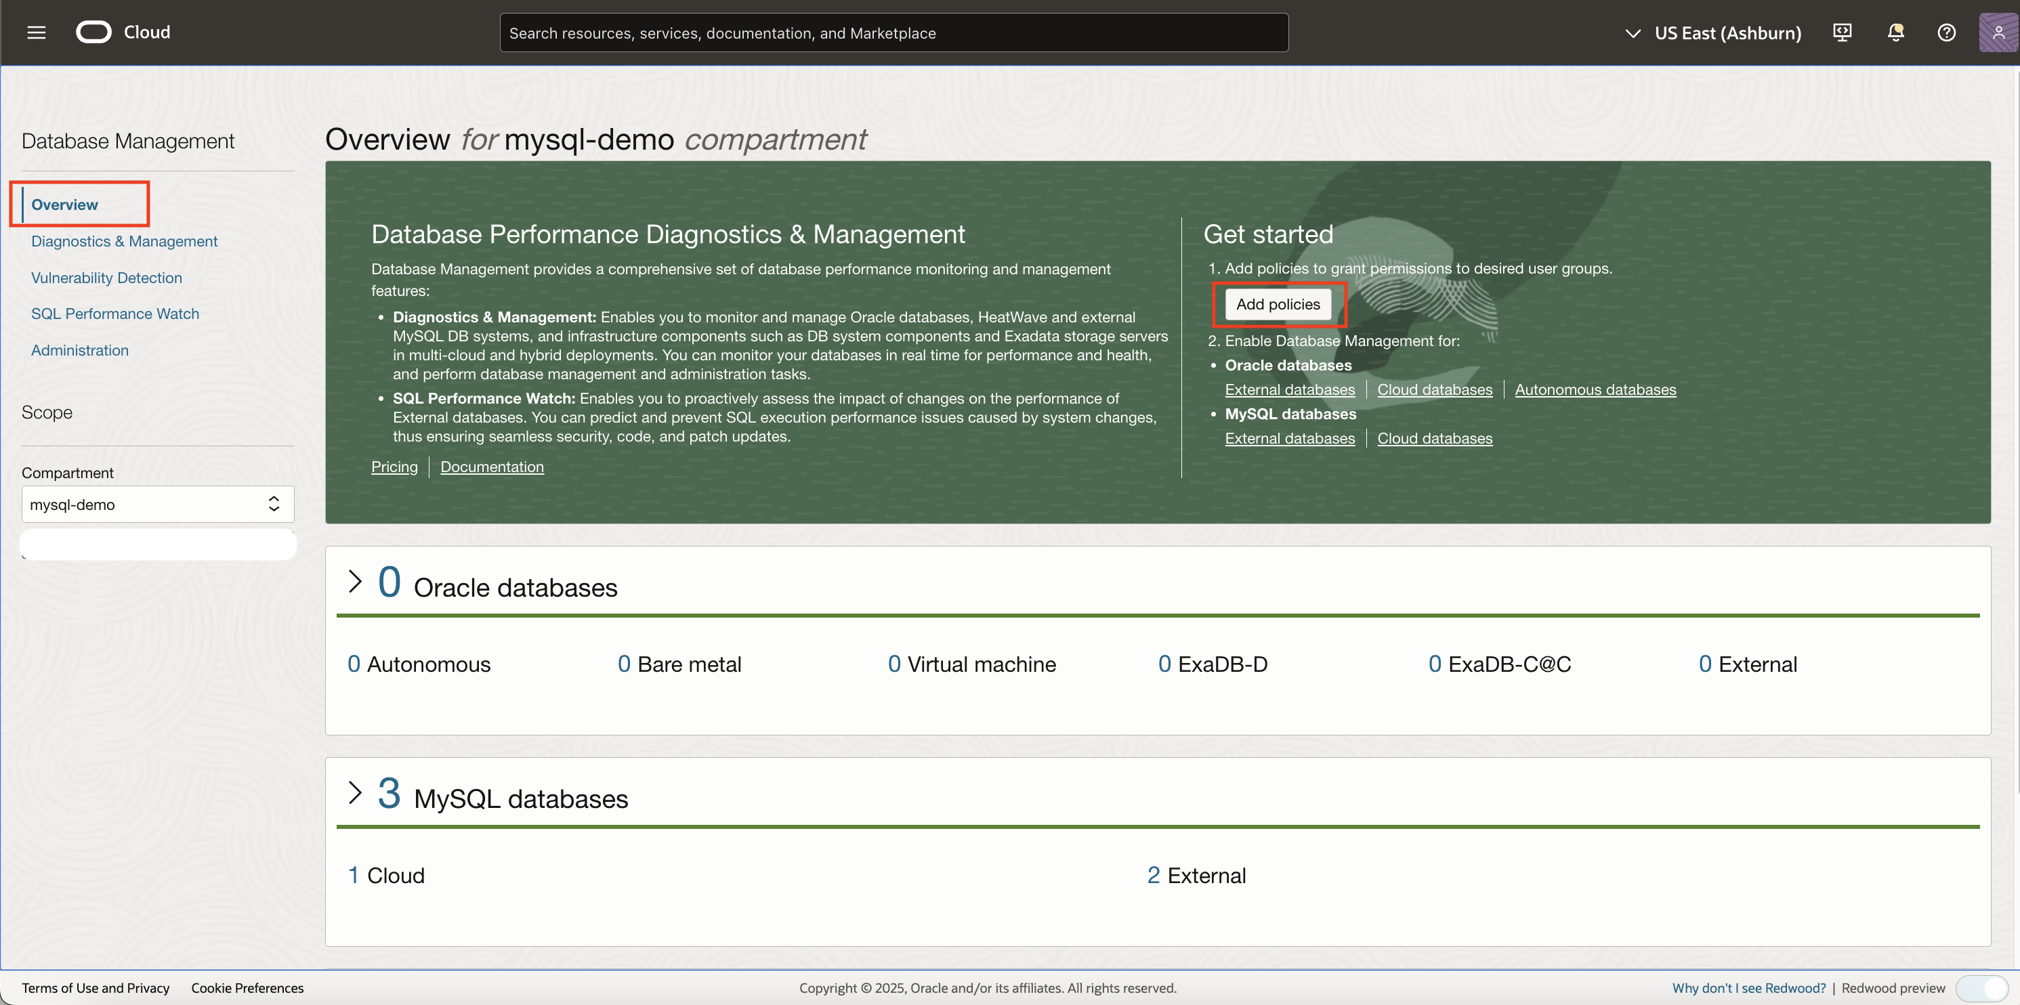Click the resources search field

(x=893, y=32)
